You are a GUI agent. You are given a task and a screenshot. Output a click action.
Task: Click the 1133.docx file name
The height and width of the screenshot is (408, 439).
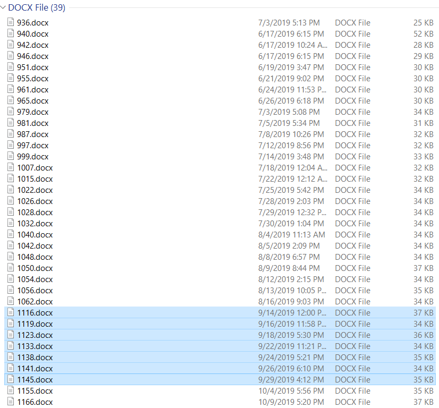point(35,346)
